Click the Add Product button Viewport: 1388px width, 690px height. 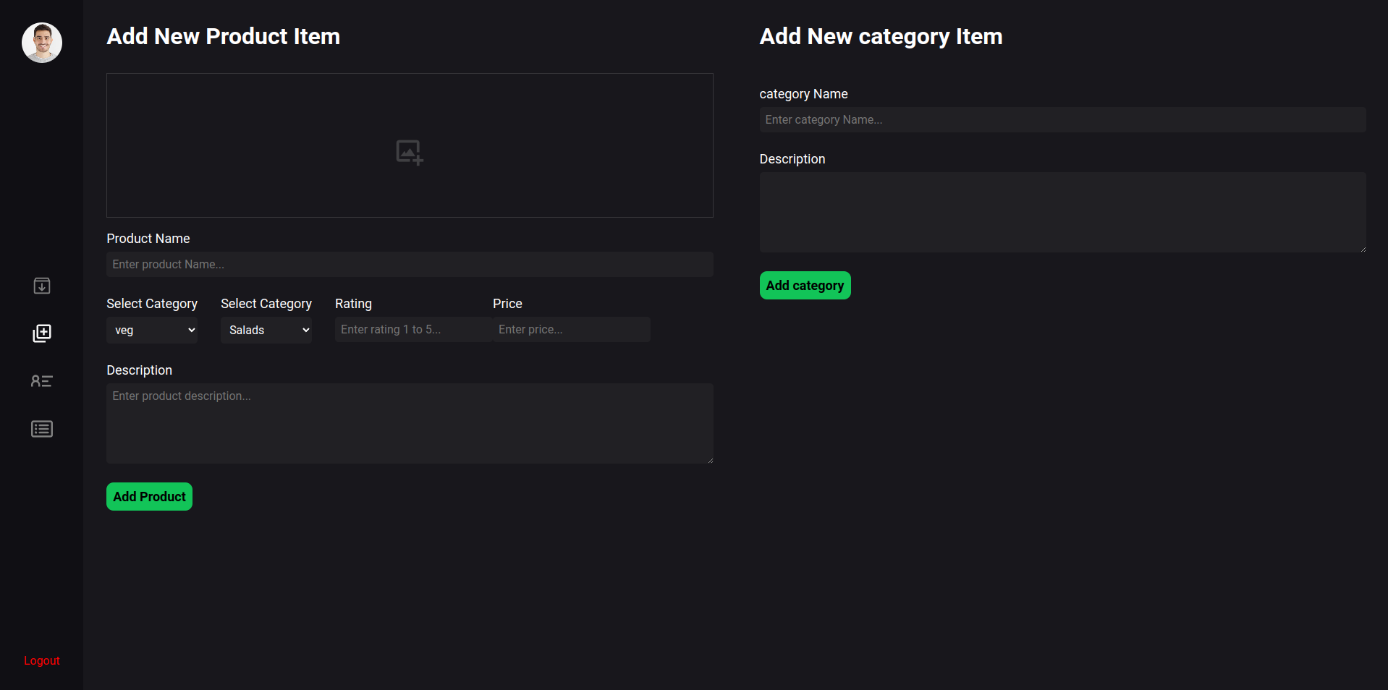click(149, 496)
